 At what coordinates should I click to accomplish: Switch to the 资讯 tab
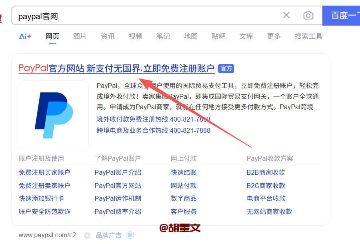(108, 36)
